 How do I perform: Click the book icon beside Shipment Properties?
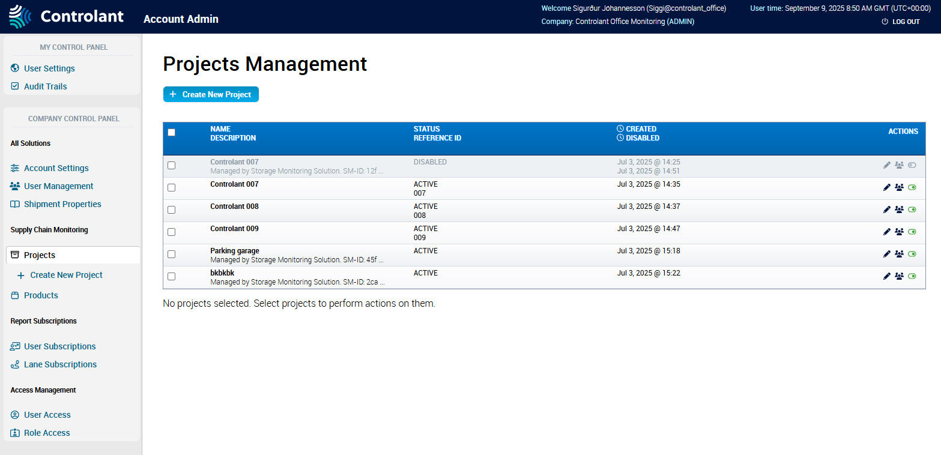[15, 204]
